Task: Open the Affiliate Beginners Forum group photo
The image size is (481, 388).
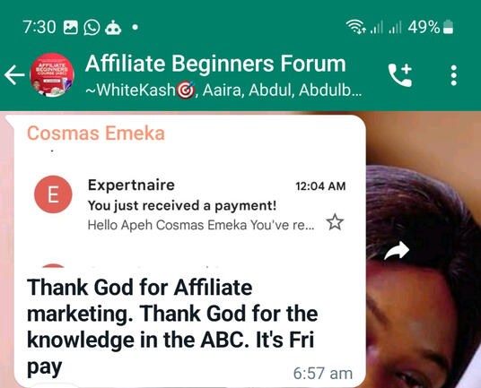Action: click(52, 74)
